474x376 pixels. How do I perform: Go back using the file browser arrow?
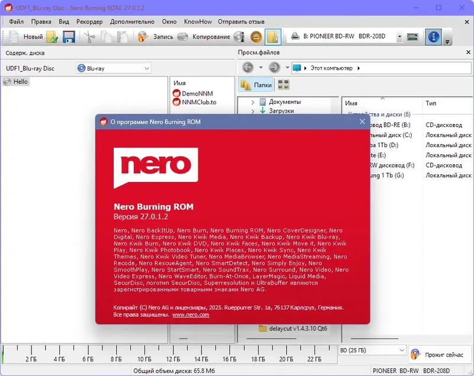pyautogui.click(x=247, y=68)
